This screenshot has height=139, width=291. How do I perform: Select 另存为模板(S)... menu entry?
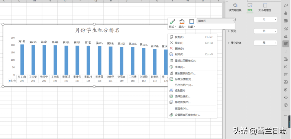(x=192, y=79)
